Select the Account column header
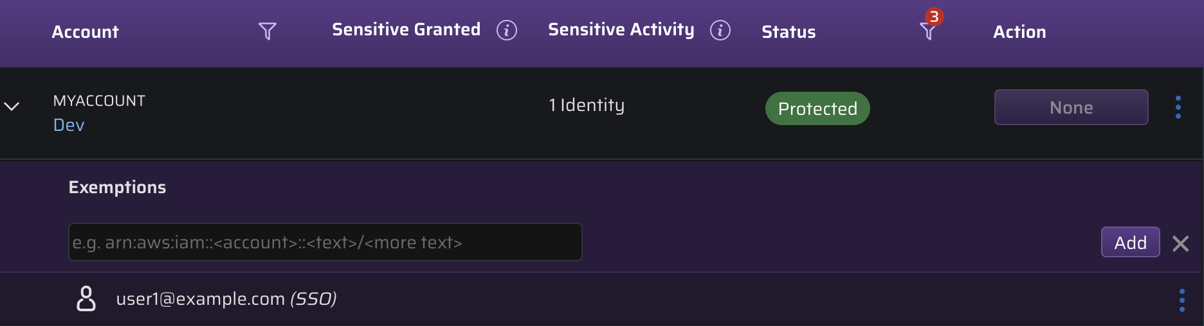The width and height of the screenshot is (1204, 326). tap(85, 31)
